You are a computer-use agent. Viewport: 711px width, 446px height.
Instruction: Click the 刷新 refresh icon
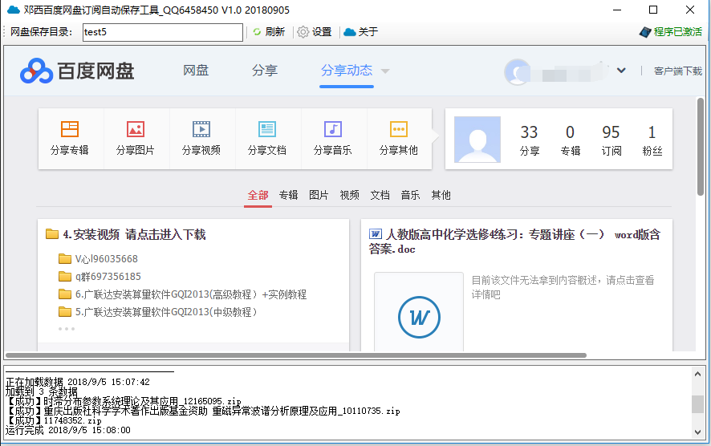point(257,32)
